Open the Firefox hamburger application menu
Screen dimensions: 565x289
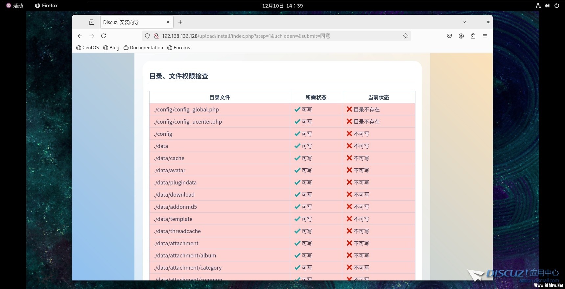[x=485, y=36]
